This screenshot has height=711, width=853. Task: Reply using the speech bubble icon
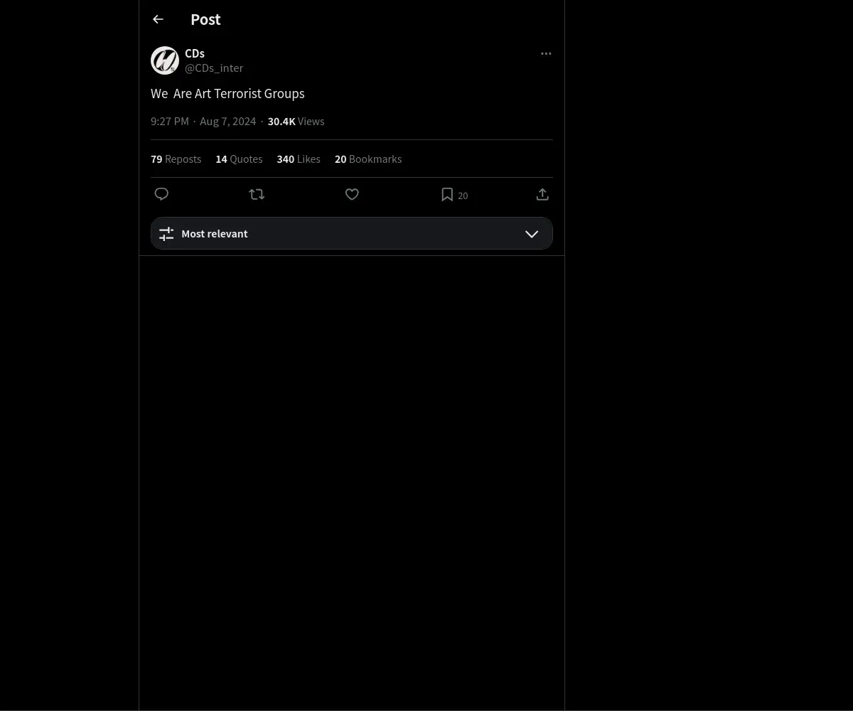tap(161, 194)
